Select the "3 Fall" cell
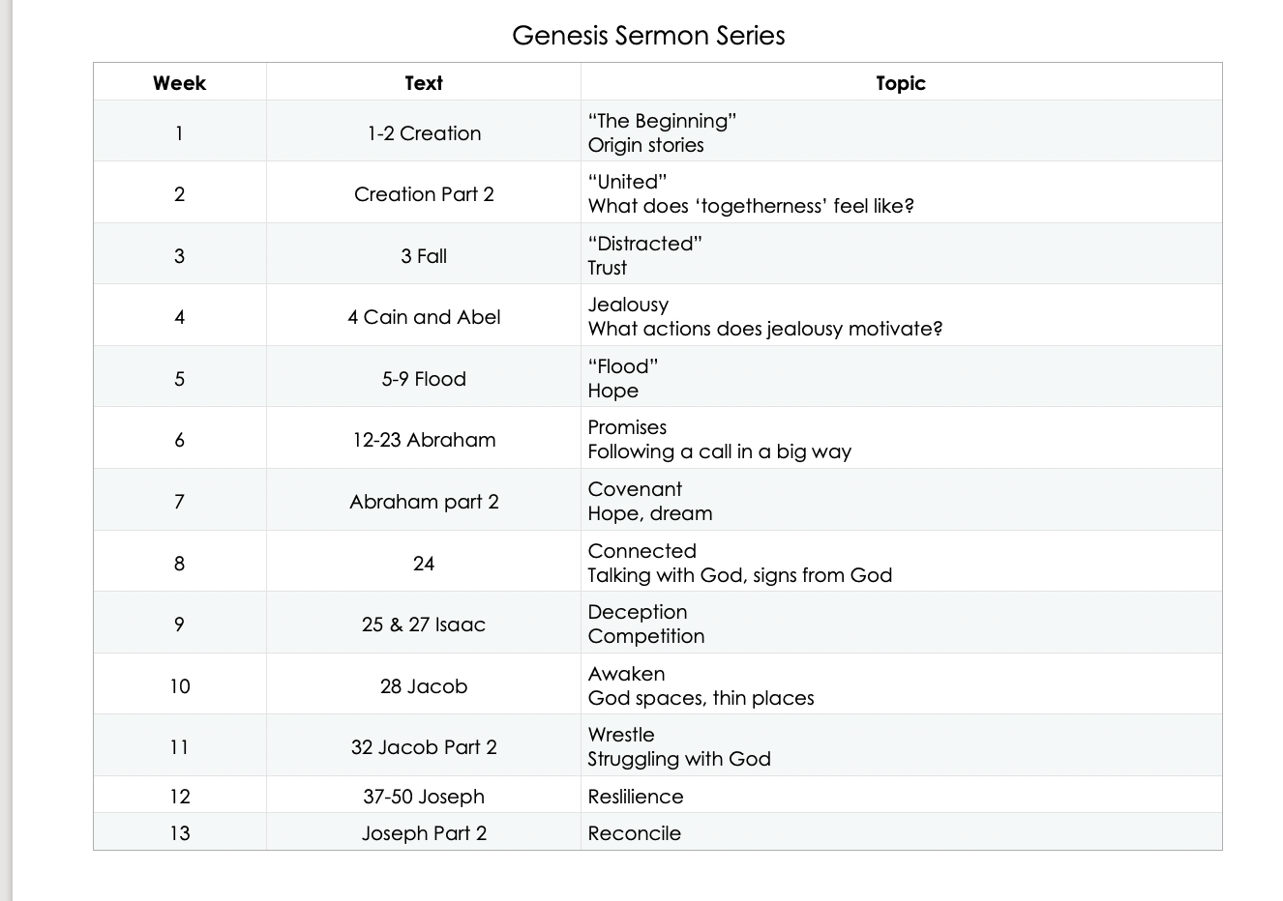Image resolution: width=1283 pixels, height=901 pixels. click(x=424, y=256)
